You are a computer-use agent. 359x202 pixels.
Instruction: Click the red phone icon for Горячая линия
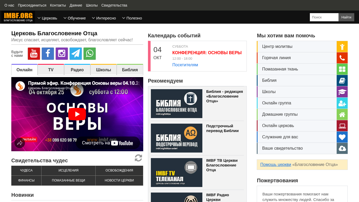pyautogui.click(x=342, y=58)
